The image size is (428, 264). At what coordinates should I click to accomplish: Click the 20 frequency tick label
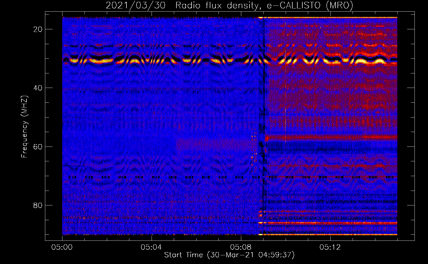38,29
